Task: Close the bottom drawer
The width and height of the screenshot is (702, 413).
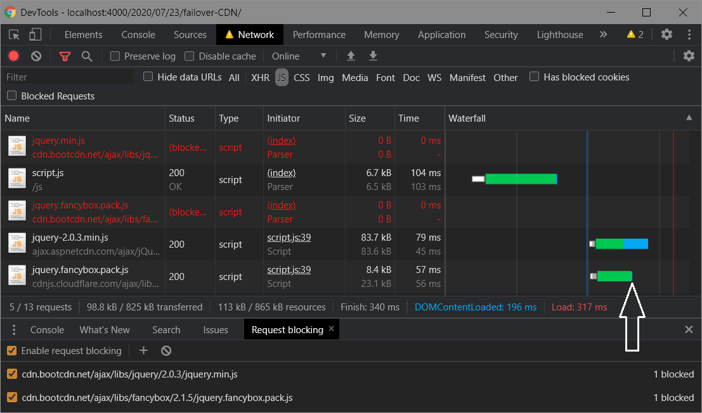Action: click(x=689, y=330)
